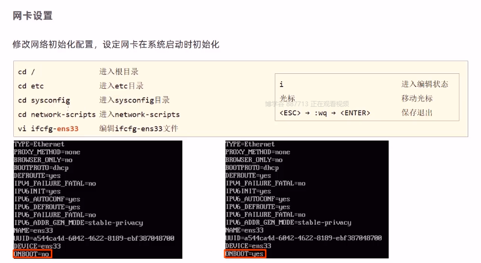
Task: Click the 'cd sysconfig' command
Action: [x=44, y=100]
